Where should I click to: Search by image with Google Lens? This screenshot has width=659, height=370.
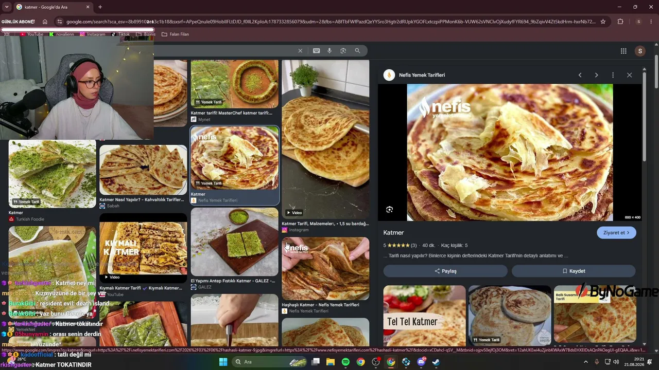pyautogui.click(x=343, y=51)
